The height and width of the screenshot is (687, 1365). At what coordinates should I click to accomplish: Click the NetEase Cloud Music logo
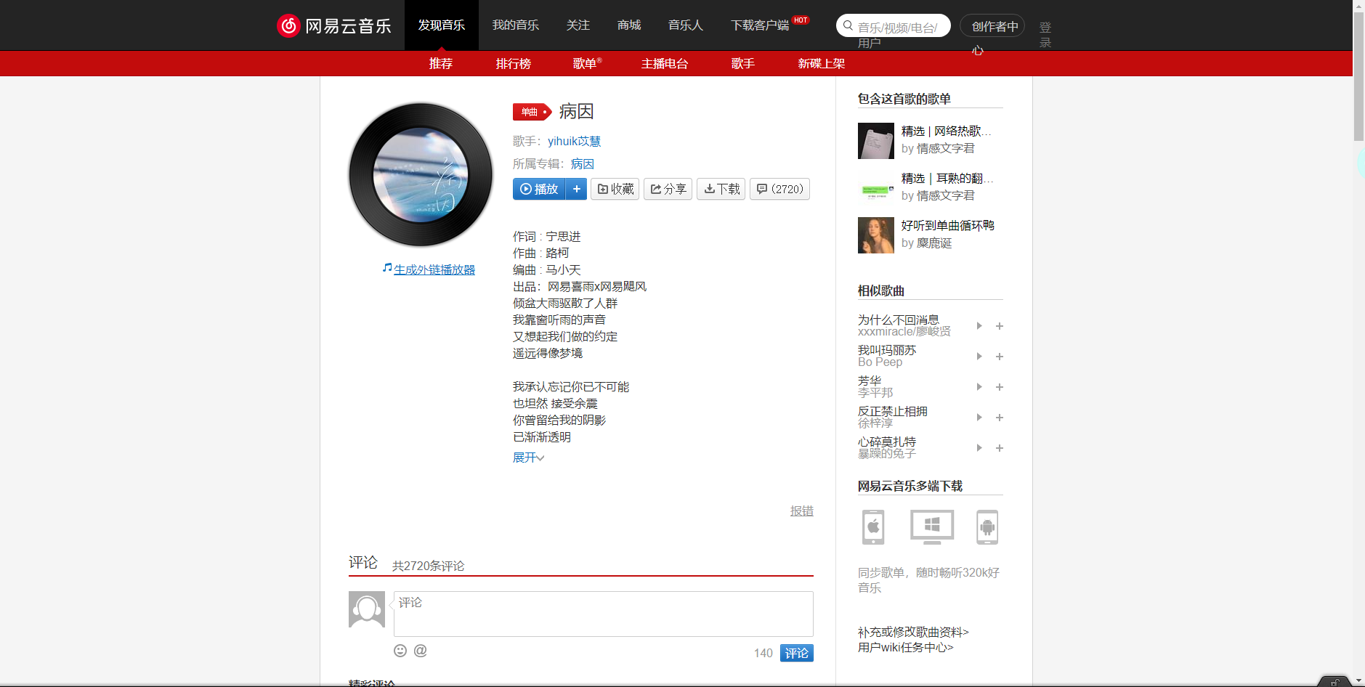point(334,25)
